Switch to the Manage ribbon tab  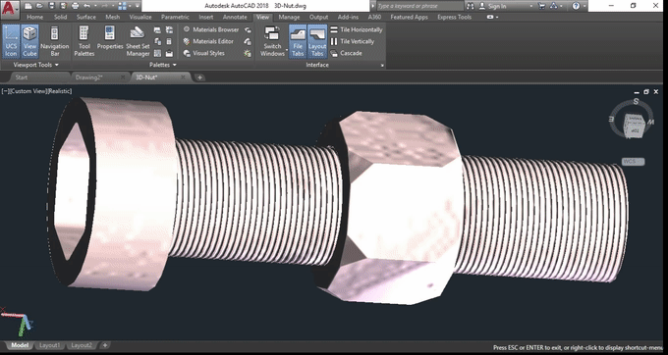289,17
